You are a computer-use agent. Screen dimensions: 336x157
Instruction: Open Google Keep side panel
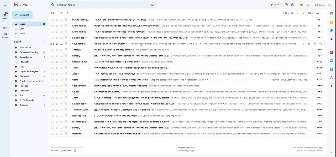point(332,22)
